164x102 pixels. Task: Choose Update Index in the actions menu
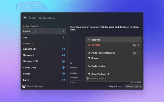coord(114,66)
